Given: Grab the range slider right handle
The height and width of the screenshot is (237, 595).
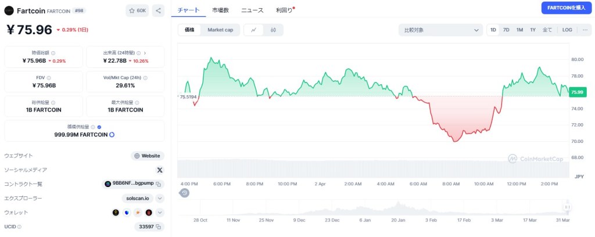Looking at the screenshot, I should tap(567, 207).
